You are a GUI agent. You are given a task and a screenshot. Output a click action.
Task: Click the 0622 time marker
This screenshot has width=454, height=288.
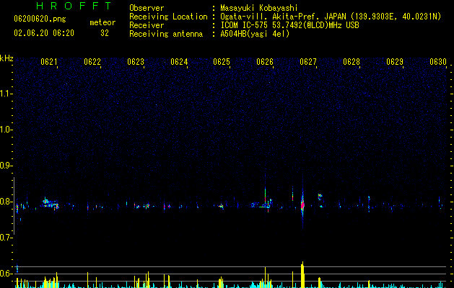tap(92, 62)
